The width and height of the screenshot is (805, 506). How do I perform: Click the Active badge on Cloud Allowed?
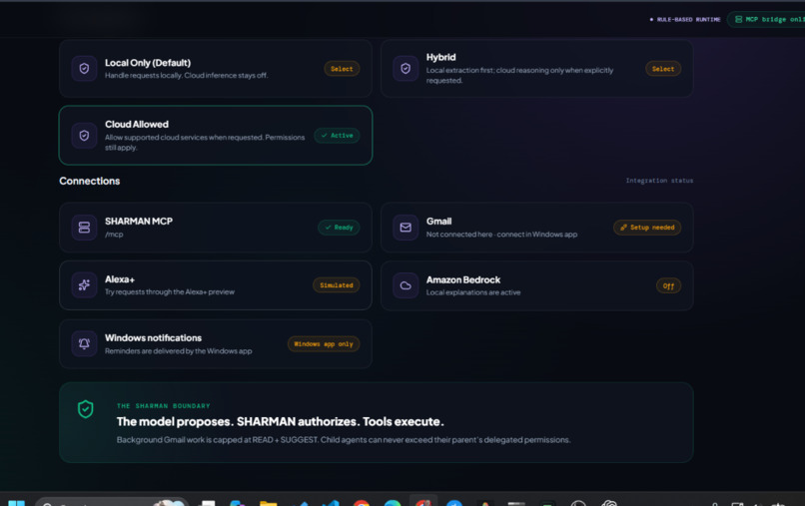click(337, 136)
